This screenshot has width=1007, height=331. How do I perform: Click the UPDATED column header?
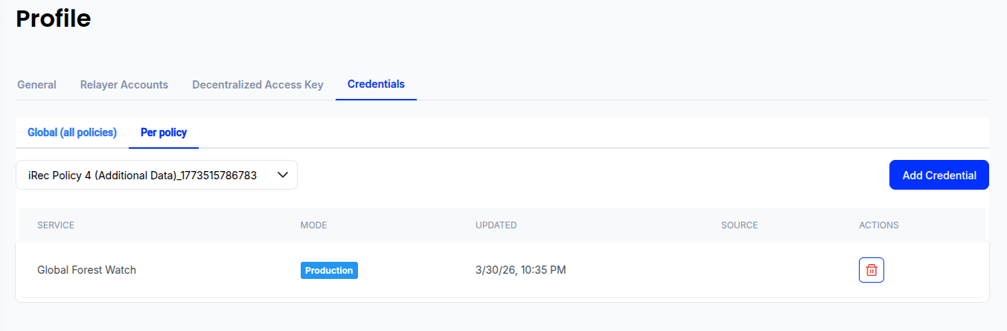pos(496,225)
